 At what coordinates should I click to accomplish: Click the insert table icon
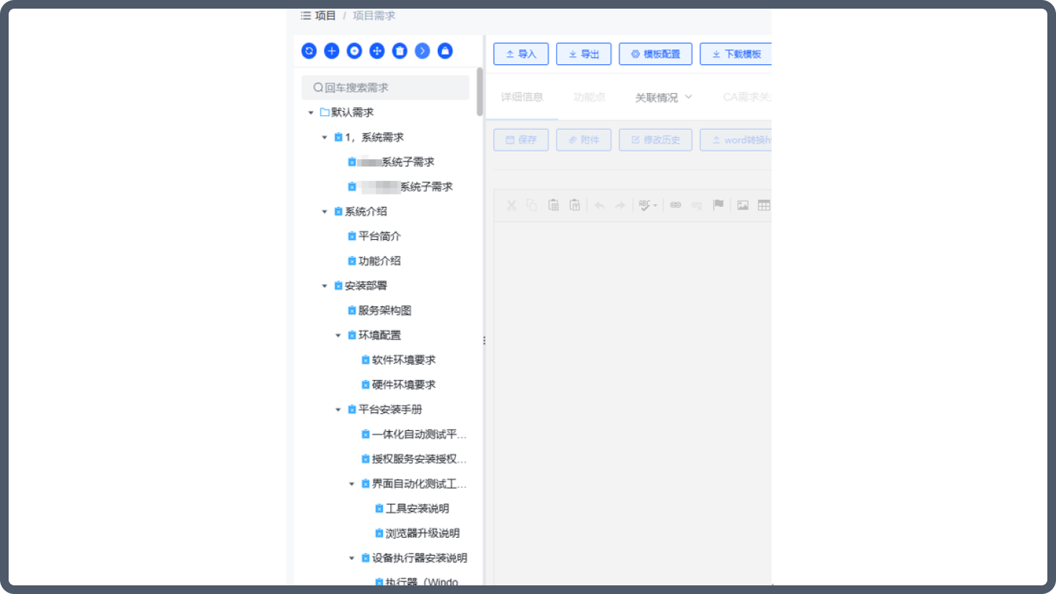tap(764, 205)
